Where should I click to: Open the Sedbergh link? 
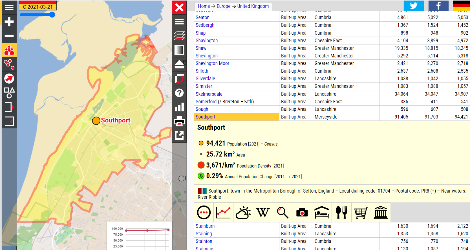pos(205,25)
